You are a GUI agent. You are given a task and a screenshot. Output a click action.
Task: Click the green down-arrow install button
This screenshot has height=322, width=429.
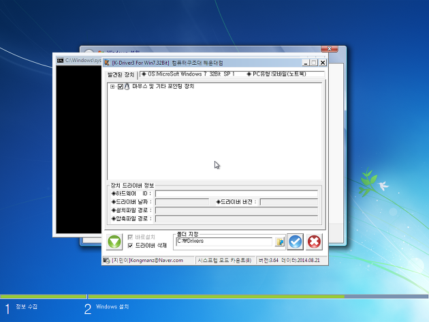pos(114,241)
